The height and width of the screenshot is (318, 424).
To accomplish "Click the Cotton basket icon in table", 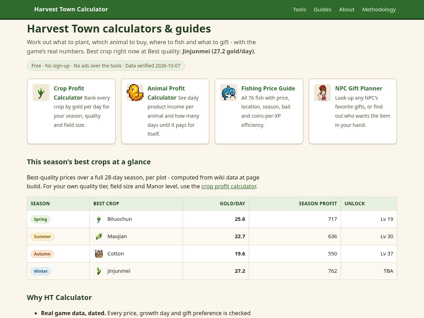I will point(99,254).
